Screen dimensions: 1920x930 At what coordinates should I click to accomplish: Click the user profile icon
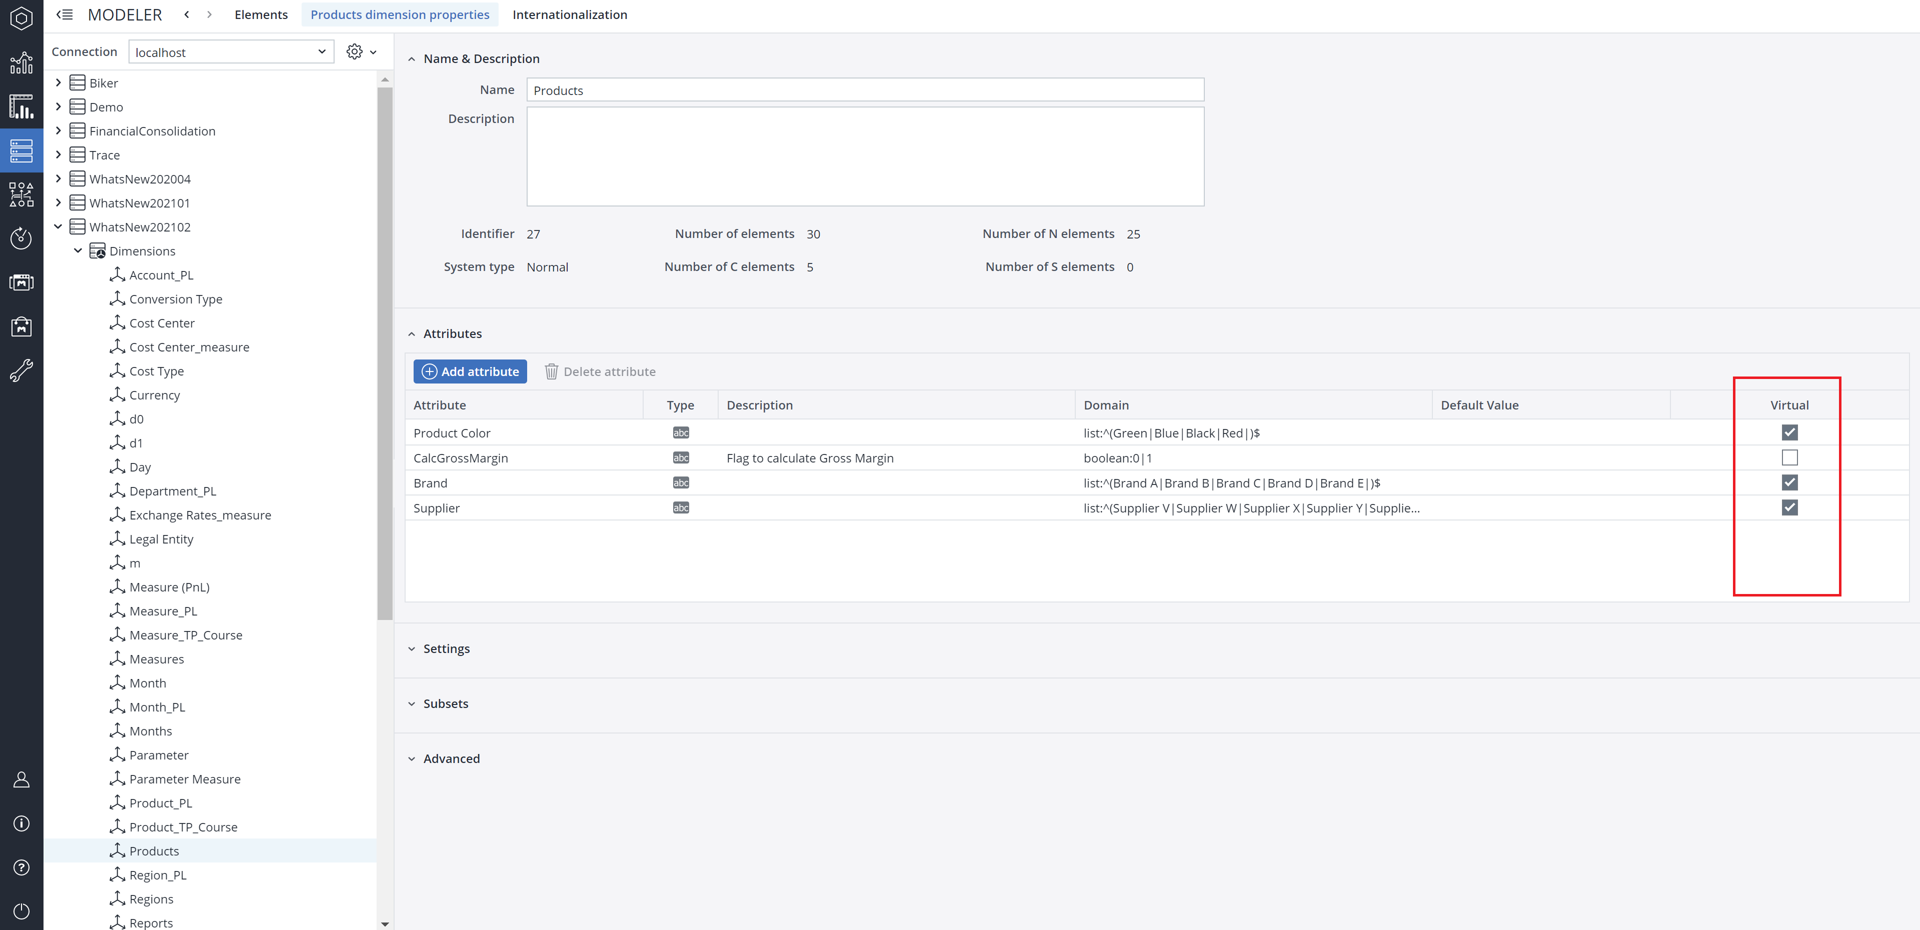tap(21, 779)
